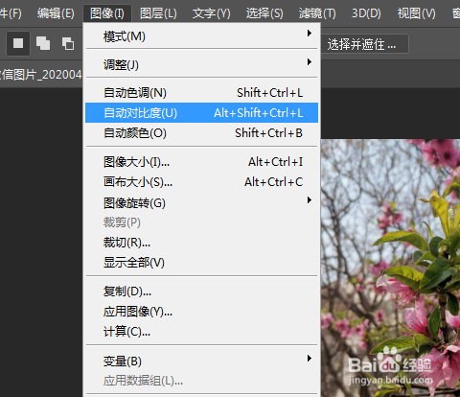
Task: Expand the 模式(M) submenu
Action: pos(201,36)
